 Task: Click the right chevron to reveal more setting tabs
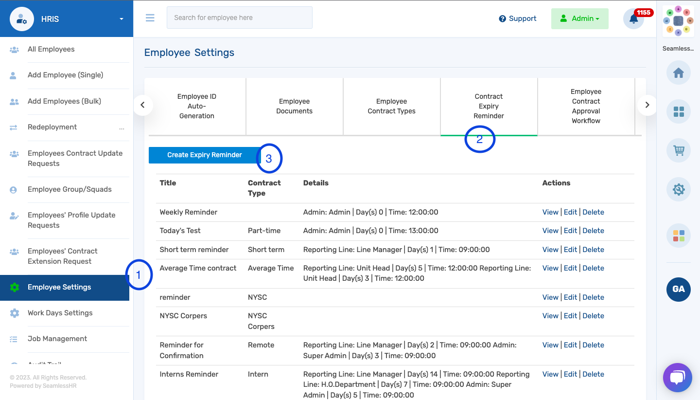coord(647,105)
